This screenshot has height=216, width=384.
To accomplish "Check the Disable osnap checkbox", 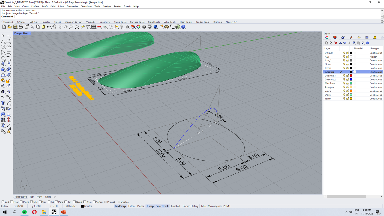I will pos(119,202).
